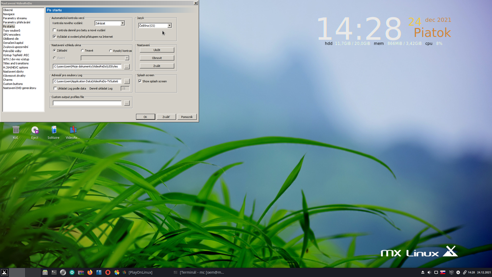Screen dimensions: 492x277
Task: Open the volume control in the tray
Action: tap(429, 272)
